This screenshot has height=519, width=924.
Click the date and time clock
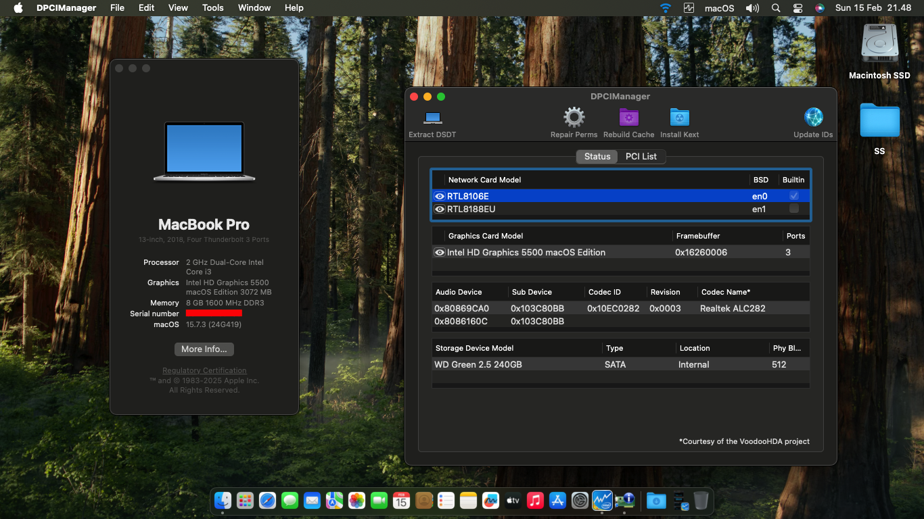pos(873,7)
